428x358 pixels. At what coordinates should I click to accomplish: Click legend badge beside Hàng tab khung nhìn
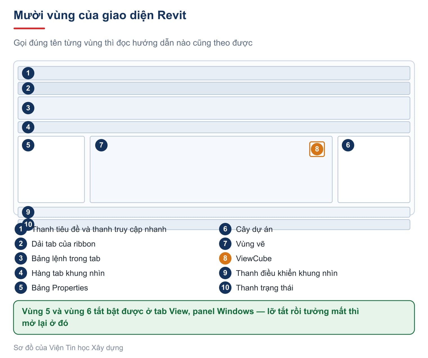click(x=21, y=273)
